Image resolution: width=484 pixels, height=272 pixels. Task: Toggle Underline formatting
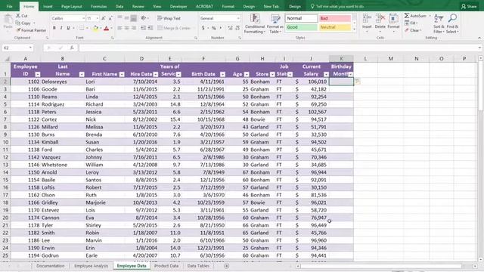pyautogui.click(x=68, y=28)
